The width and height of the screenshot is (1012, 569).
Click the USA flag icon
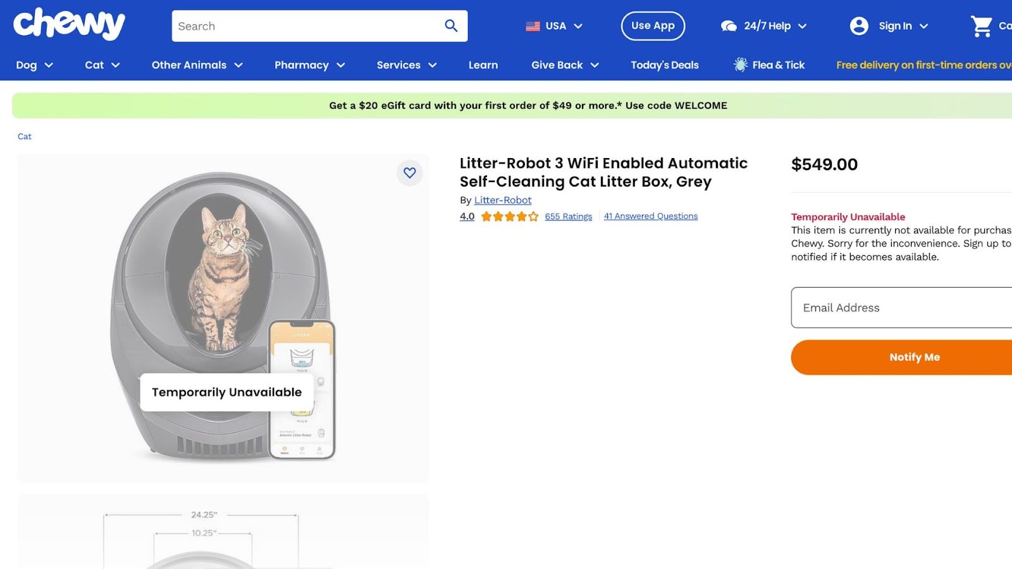[x=533, y=26]
